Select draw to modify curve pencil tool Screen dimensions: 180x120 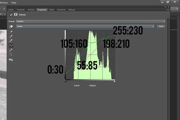(x=11, y=50)
